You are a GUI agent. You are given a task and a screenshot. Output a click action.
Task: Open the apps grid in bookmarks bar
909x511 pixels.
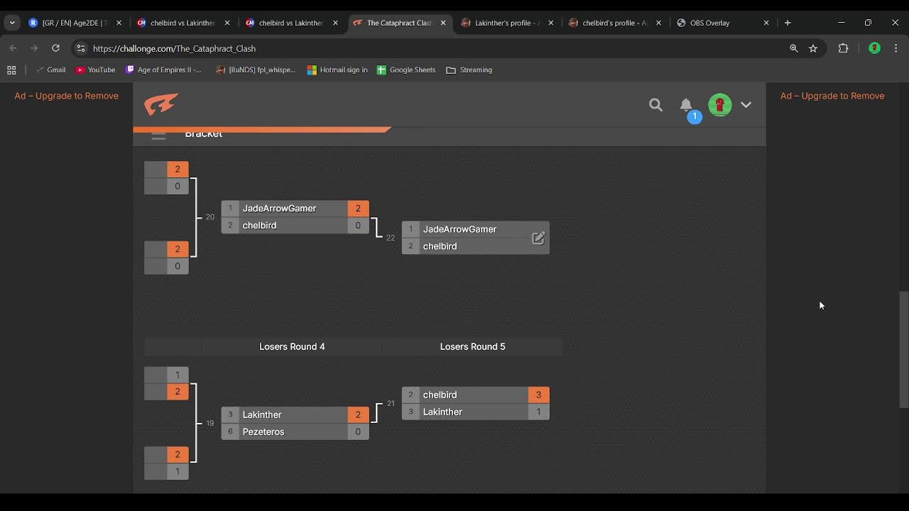click(11, 70)
